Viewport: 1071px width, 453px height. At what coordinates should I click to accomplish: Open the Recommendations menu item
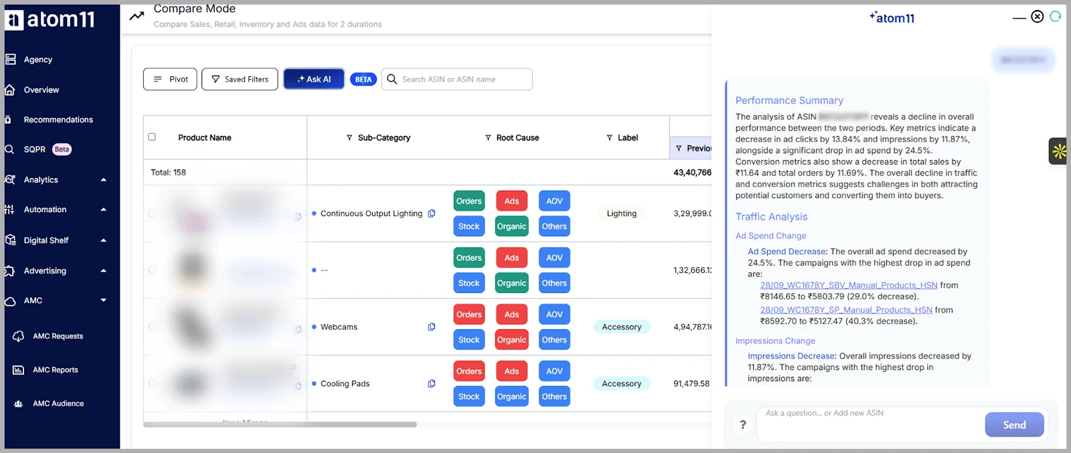click(x=58, y=120)
